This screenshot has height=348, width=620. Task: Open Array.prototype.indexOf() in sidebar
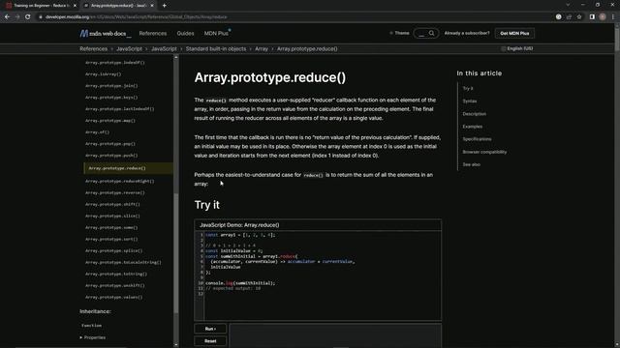point(115,62)
